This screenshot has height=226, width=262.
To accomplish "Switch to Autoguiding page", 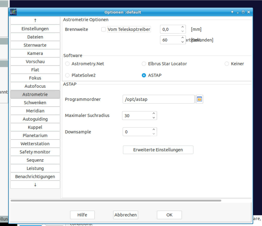I will pos(35,119).
